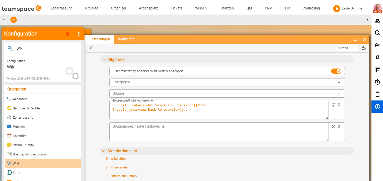Click the user avatar photo
This screenshot has width=383, height=181.
(377, 7)
